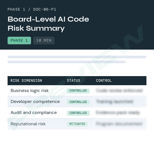Click the CONTROL column header
154x156 pixels.
[x=104, y=81]
